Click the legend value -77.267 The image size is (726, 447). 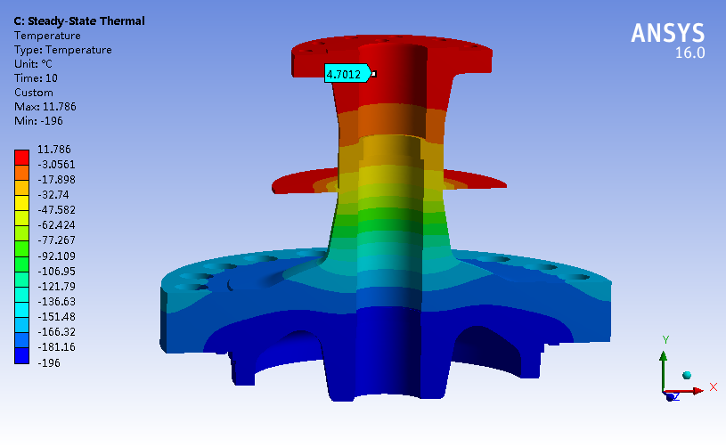tap(56, 240)
